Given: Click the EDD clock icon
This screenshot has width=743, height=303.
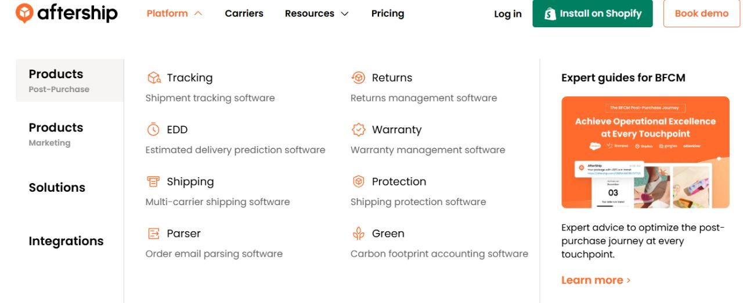Looking at the screenshot, I should click(x=153, y=130).
